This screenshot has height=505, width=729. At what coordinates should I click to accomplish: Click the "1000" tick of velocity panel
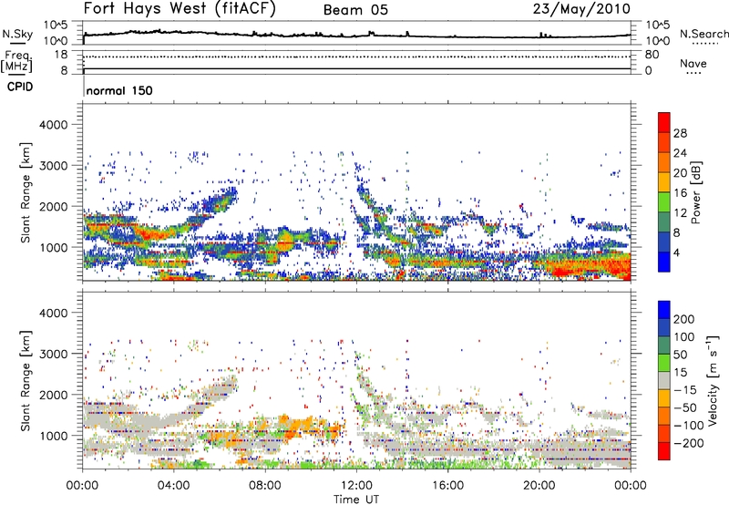pos(53,436)
